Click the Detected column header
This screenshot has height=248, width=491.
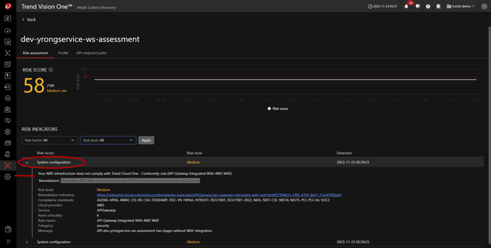click(344, 153)
